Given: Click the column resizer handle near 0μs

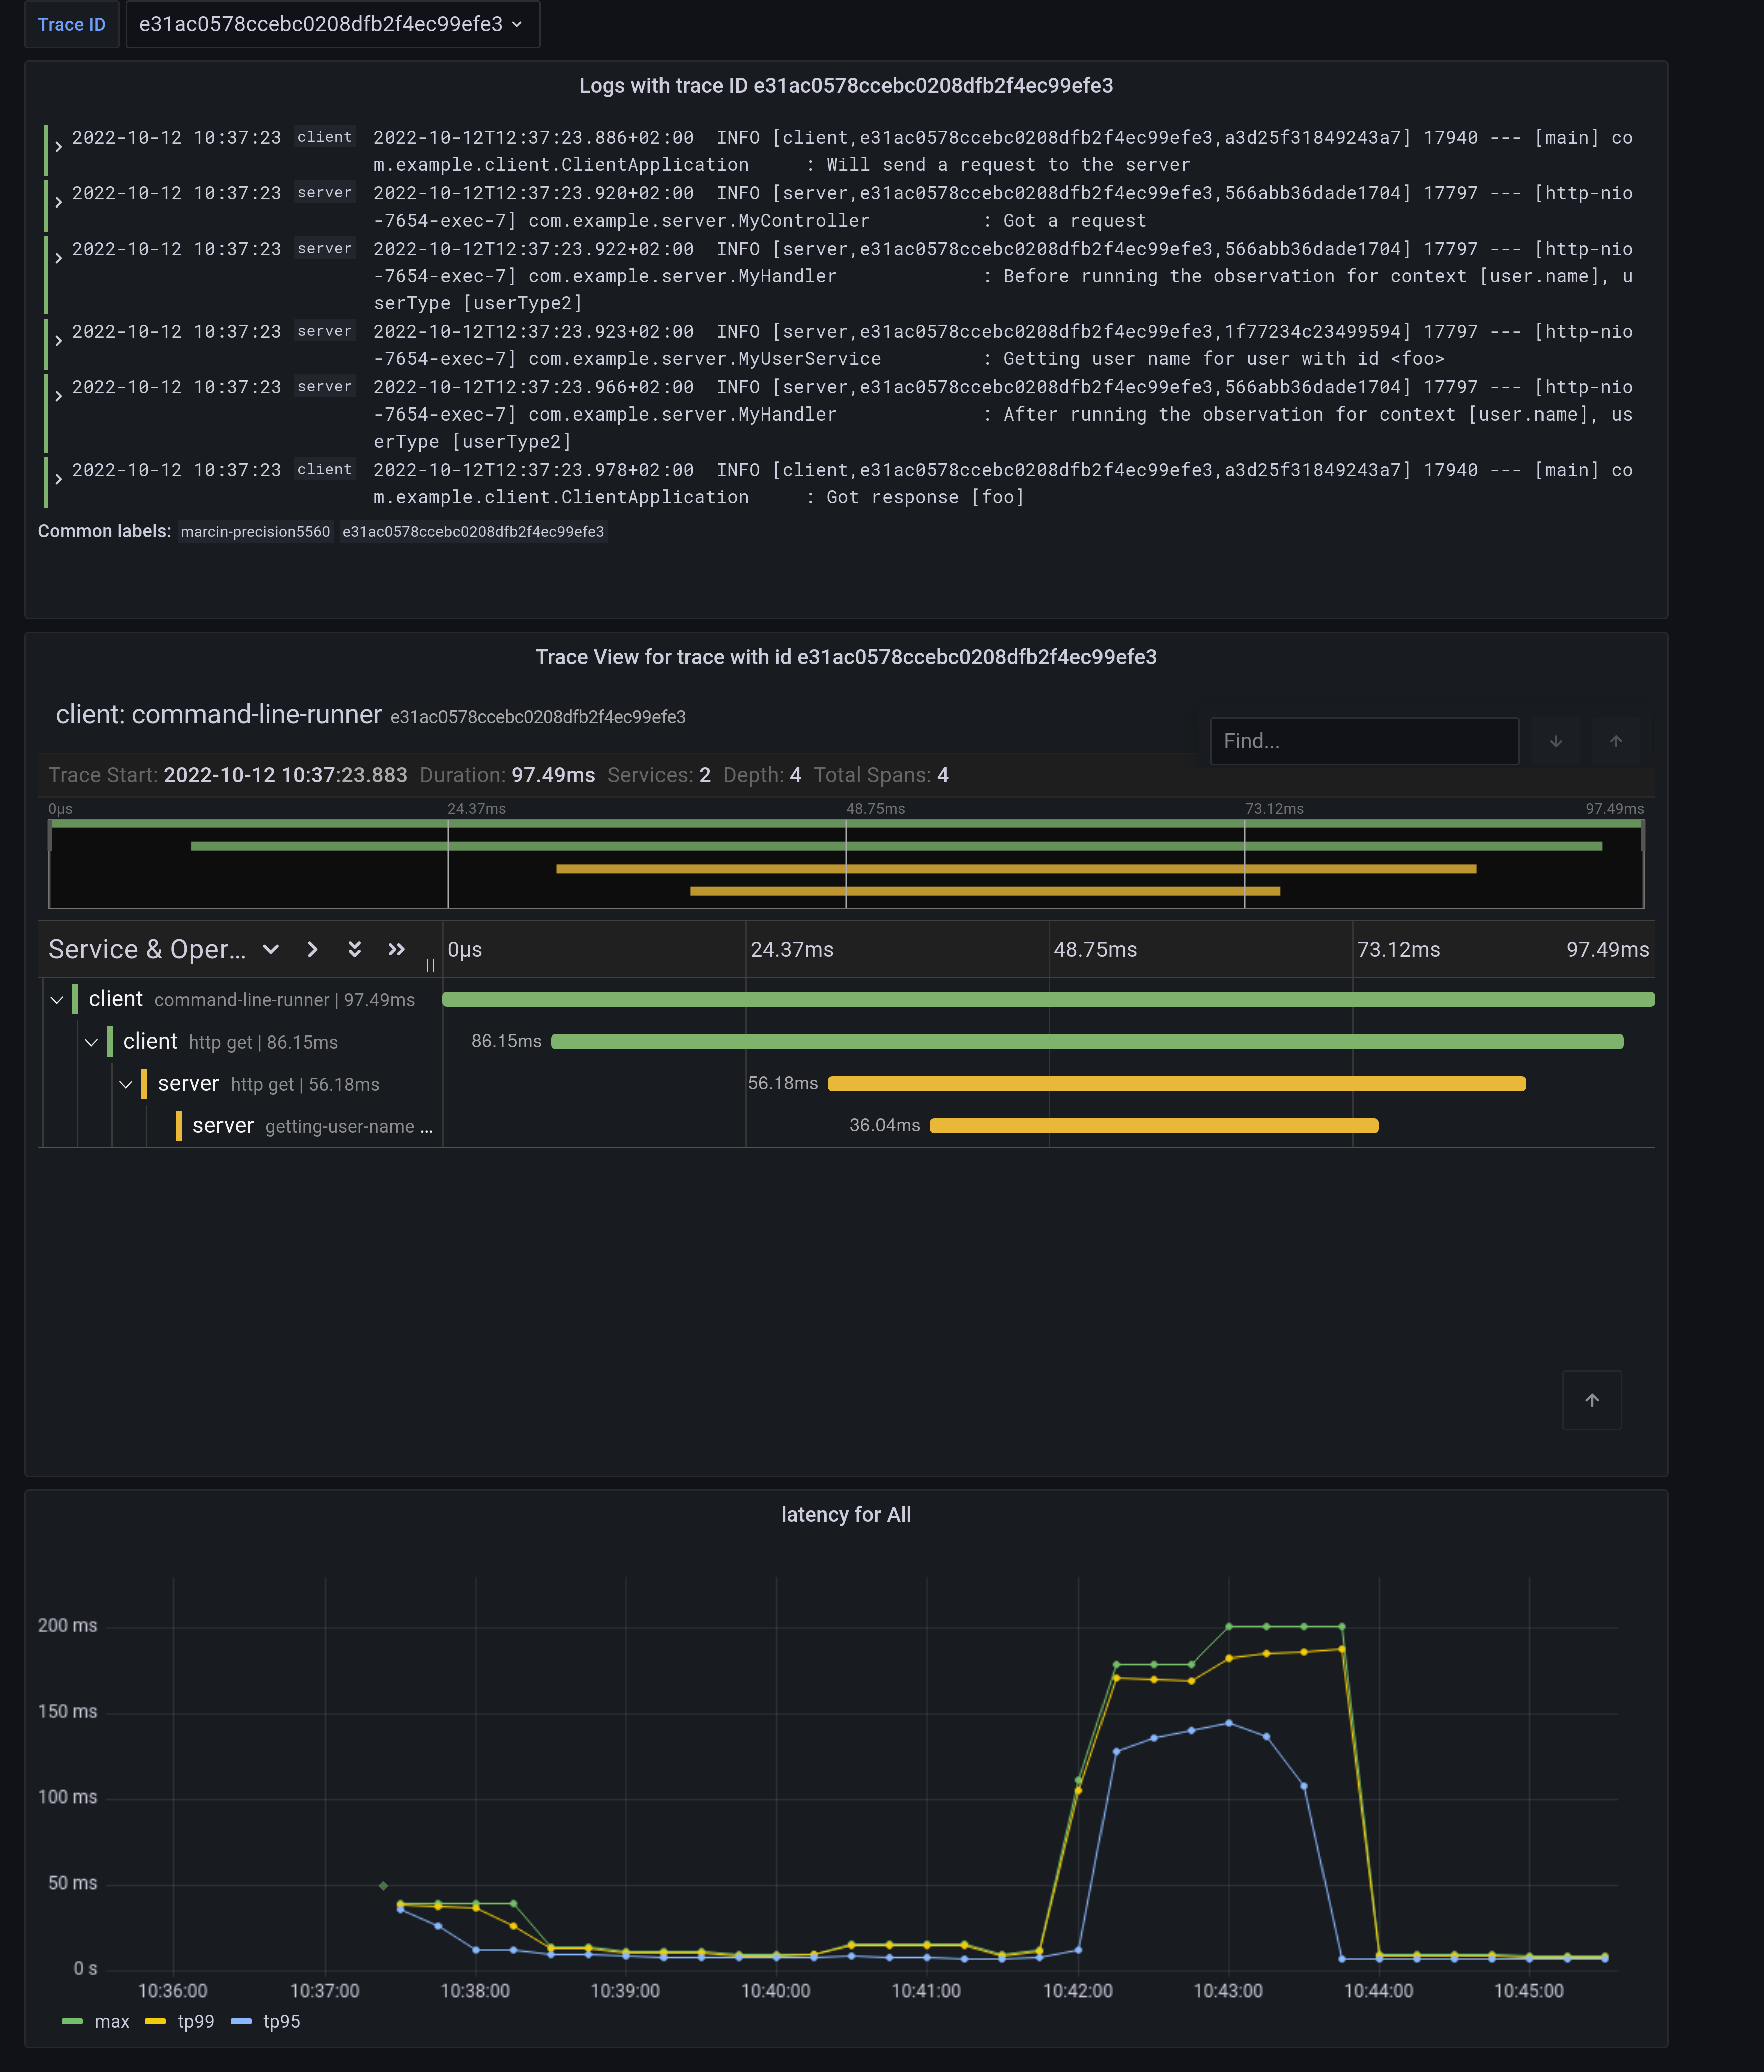Looking at the screenshot, I should point(430,965).
